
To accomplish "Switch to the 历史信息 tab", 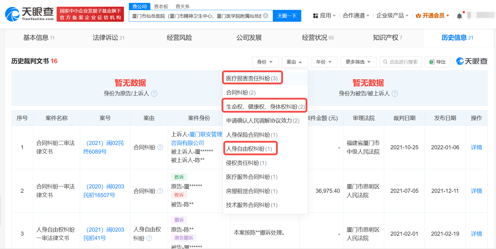I will (457, 38).
